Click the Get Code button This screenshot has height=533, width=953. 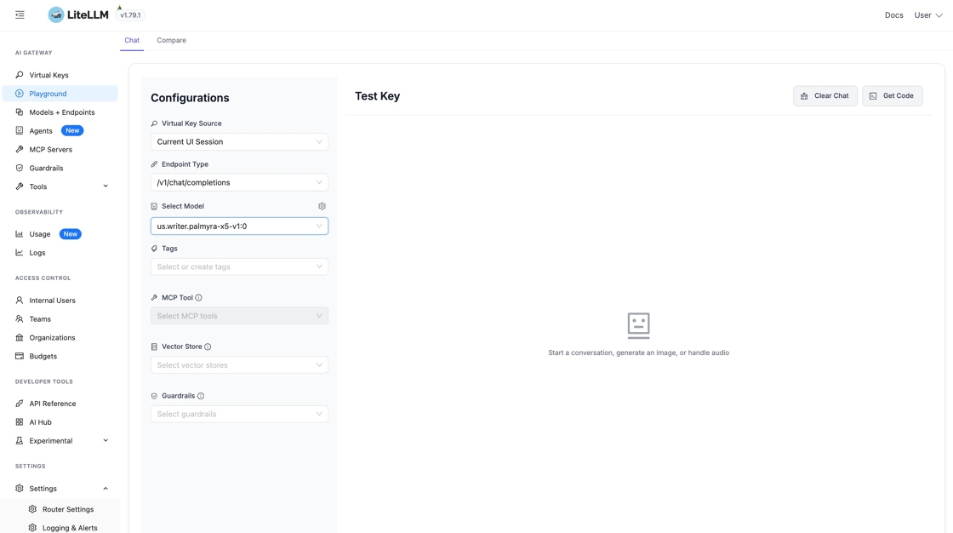click(893, 95)
